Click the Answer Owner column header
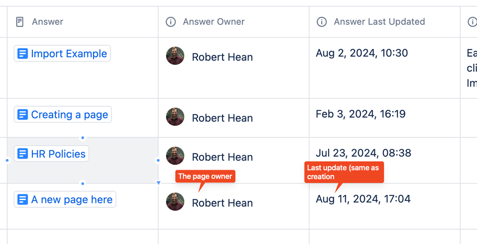Screen dimensions: 477x244 click(213, 22)
